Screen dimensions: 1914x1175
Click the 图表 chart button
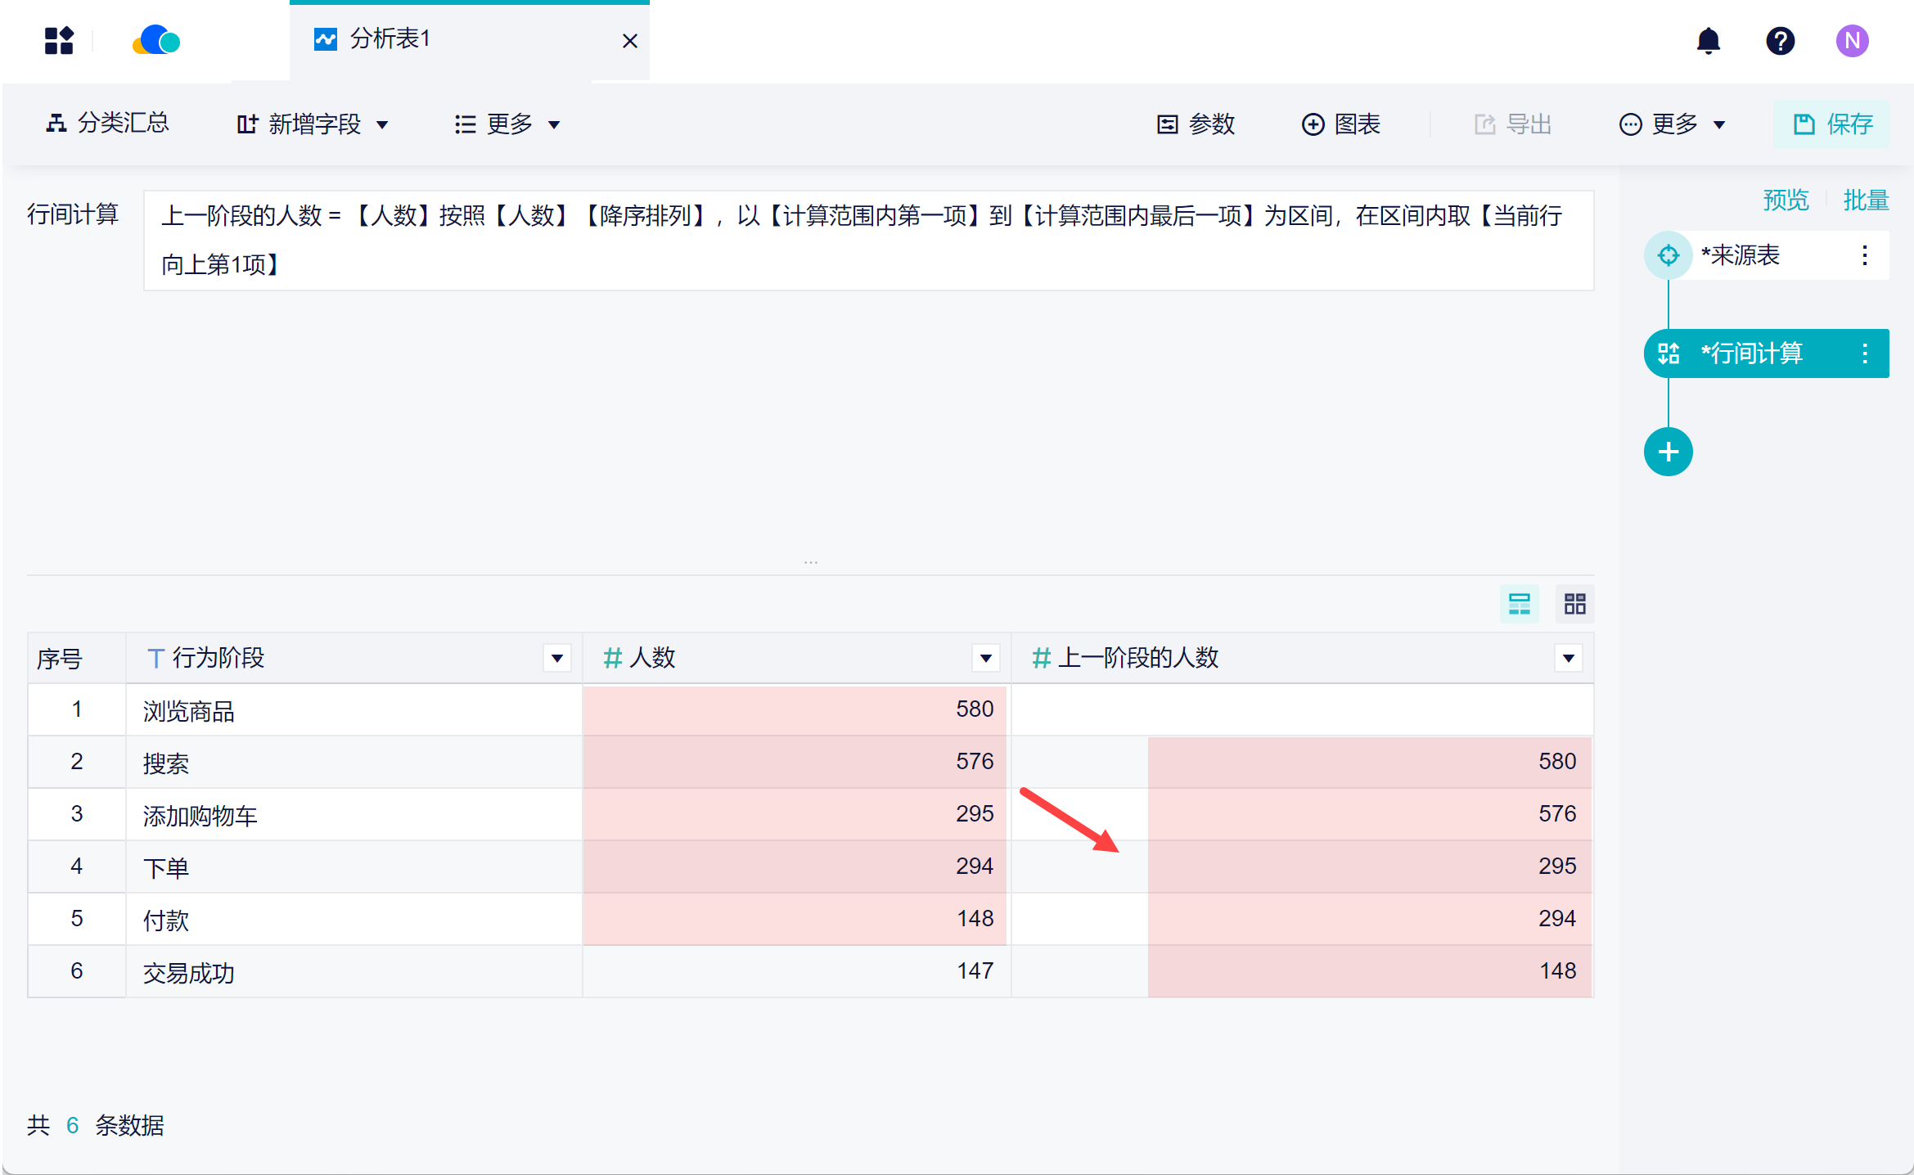[1340, 124]
